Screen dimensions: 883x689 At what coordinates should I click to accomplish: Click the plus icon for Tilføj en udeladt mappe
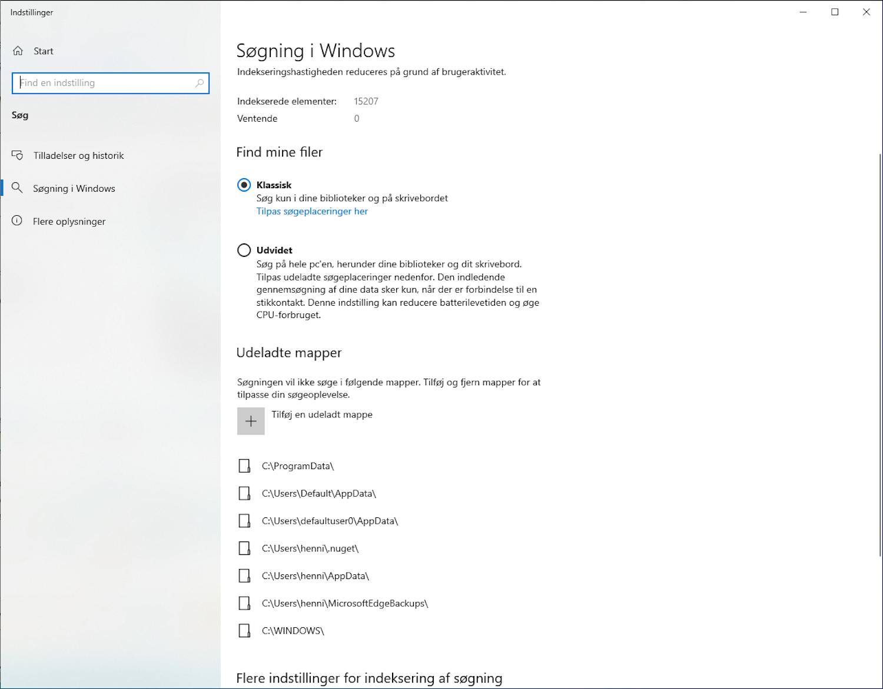251,421
